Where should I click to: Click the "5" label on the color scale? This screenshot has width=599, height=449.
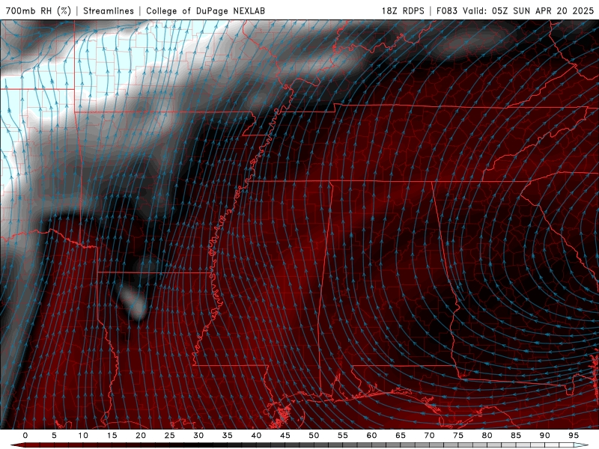coord(54,436)
